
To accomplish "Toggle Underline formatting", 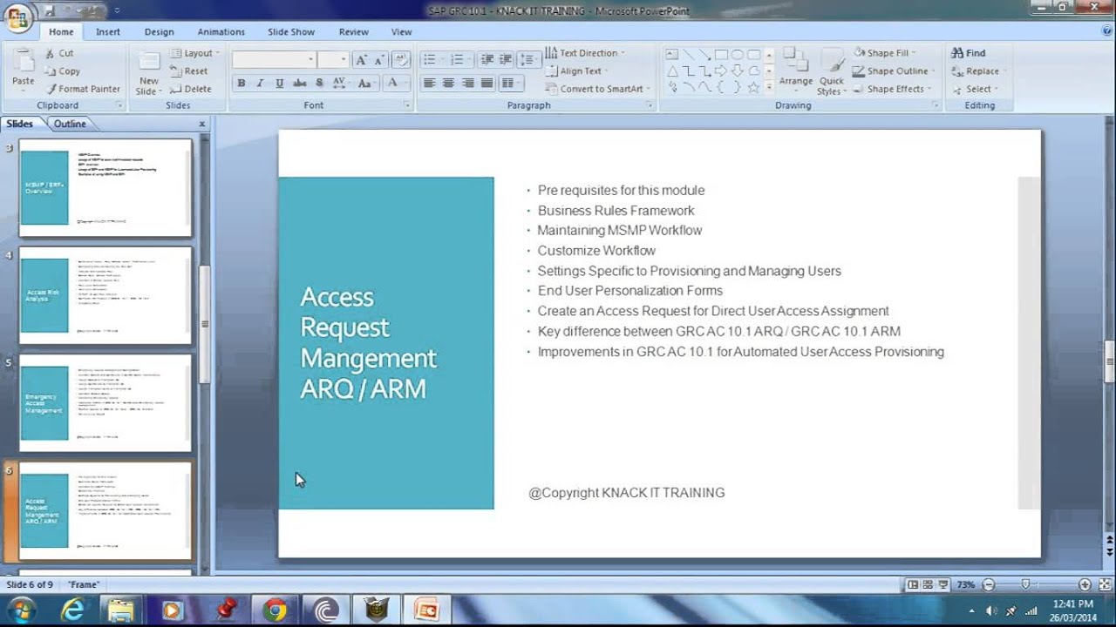I will [x=280, y=84].
